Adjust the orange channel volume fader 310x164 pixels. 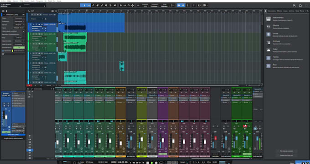coord(121,143)
